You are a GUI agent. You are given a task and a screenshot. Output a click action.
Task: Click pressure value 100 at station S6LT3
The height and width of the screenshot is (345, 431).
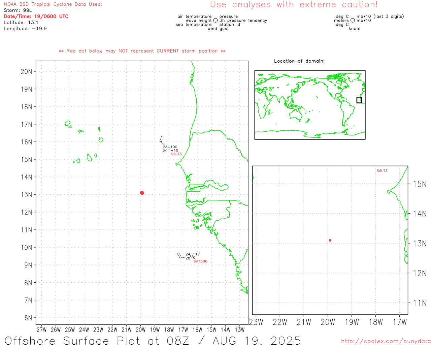(174, 147)
